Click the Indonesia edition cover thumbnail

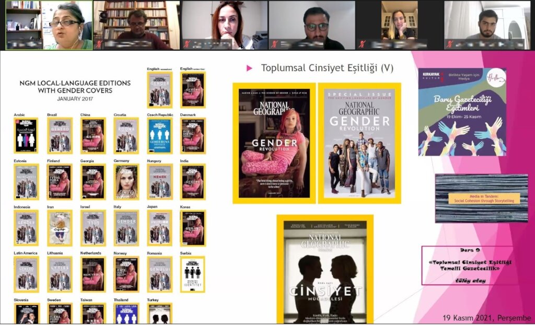[x=26, y=228]
